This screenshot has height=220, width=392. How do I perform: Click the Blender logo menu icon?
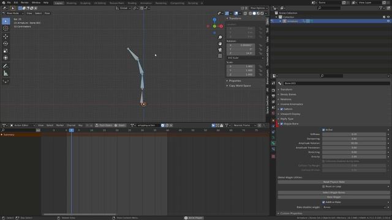(x=4, y=2)
